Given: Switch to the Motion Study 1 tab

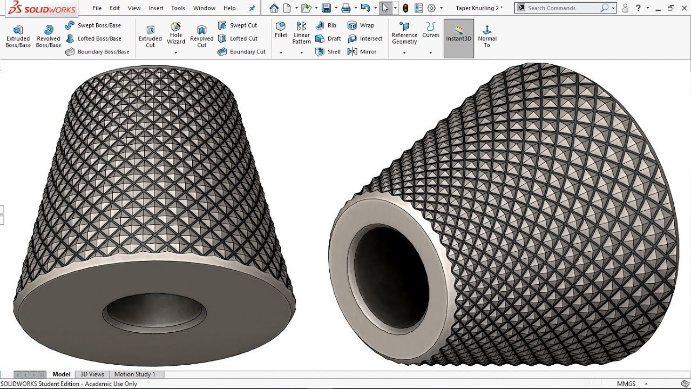Looking at the screenshot, I should (134, 374).
